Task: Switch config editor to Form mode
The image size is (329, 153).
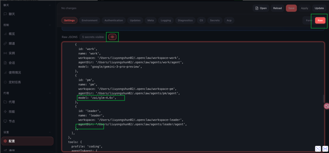Action: (x=309, y=20)
